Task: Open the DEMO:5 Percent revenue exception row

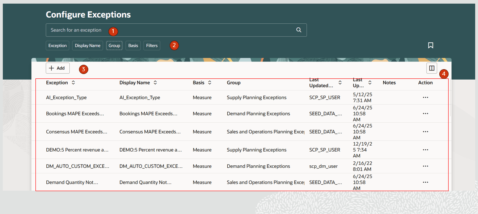Action: click(x=77, y=150)
